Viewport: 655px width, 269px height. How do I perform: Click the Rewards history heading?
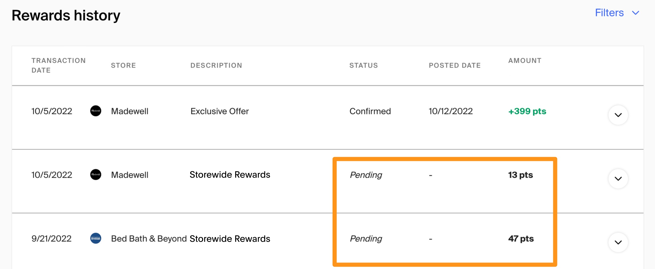66,15
